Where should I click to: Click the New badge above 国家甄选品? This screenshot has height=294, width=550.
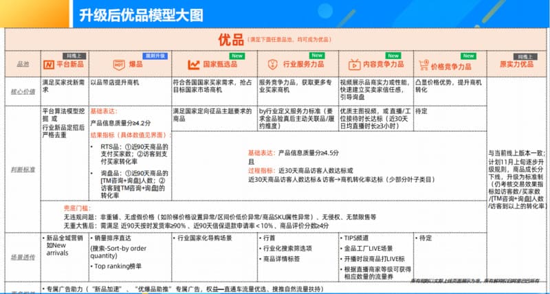pos(238,54)
